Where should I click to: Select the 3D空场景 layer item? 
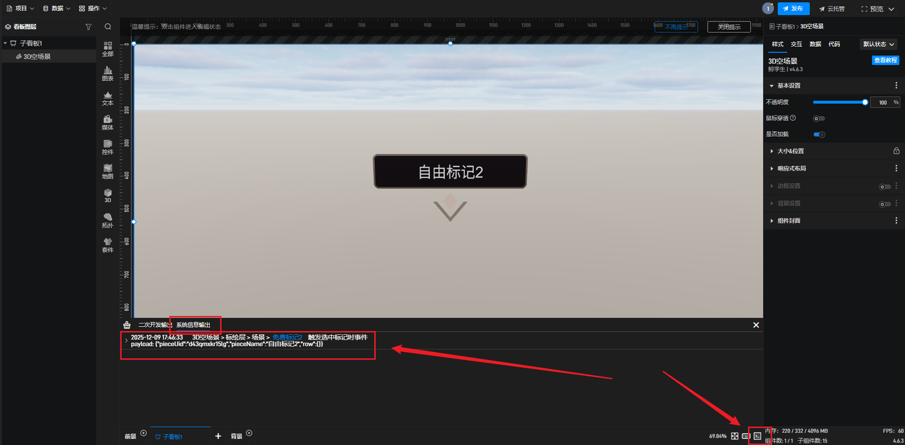(37, 57)
